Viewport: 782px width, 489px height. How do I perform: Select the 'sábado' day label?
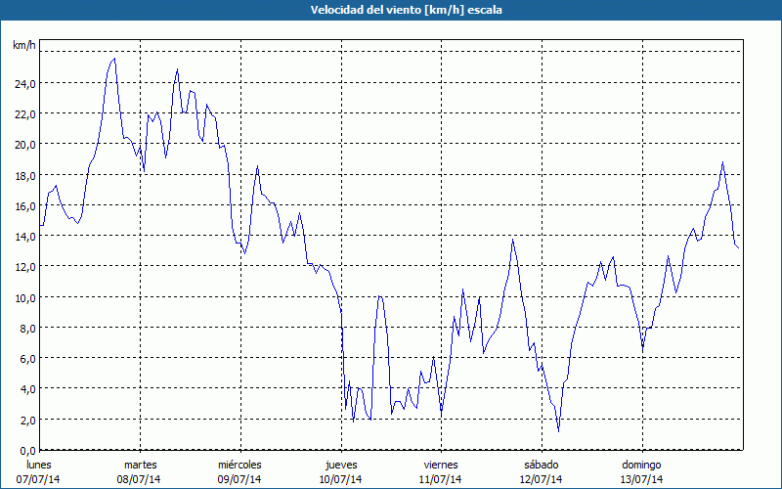click(541, 465)
